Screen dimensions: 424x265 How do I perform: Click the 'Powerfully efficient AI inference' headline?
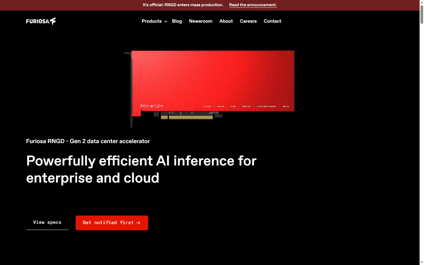141,169
